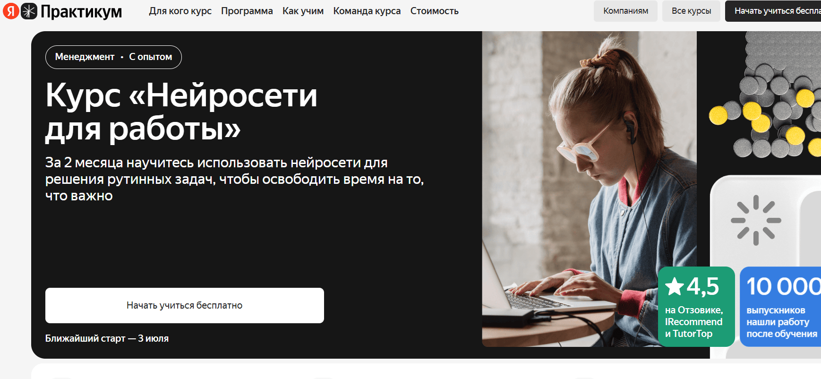The image size is (821, 379).
Task: Open the photo of woman with laptop
Action: 589,189
